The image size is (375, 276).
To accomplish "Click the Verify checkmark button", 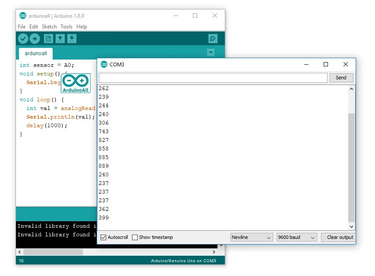I will [x=23, y=38].
